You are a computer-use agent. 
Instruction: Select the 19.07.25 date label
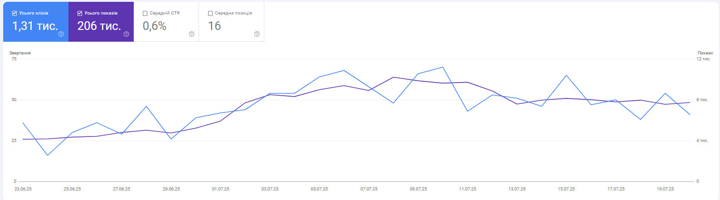(665, 189)
